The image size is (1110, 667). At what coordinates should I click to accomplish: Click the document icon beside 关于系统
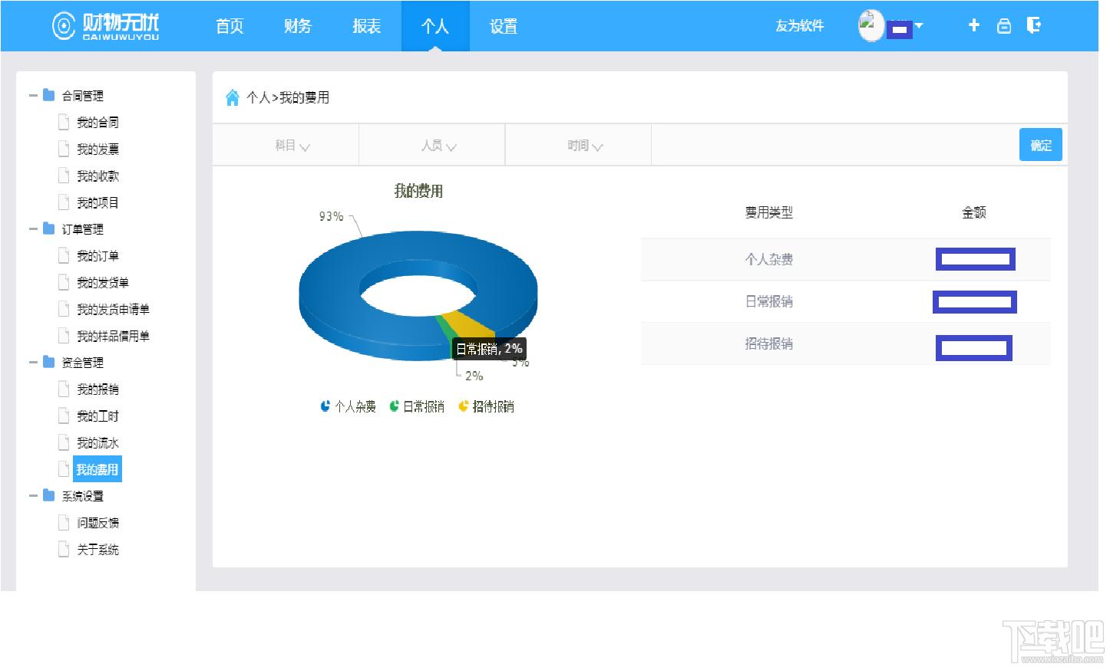(64, 549)
